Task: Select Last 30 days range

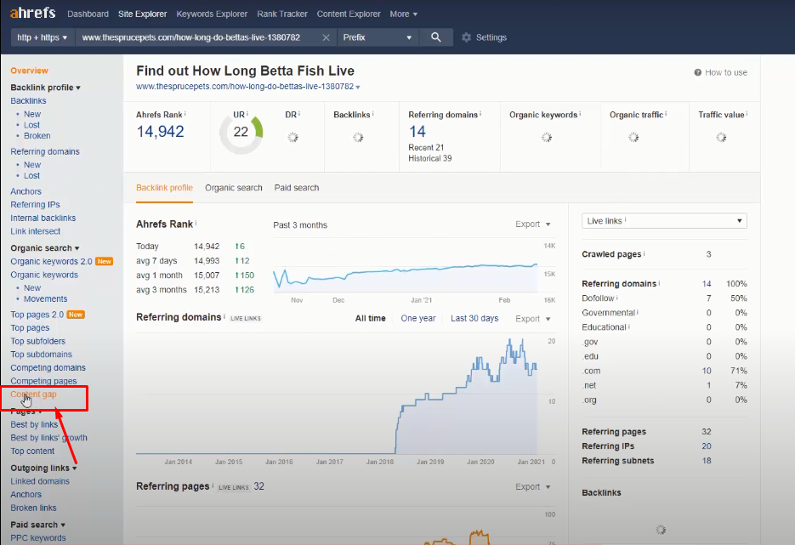Action: (474, 318)
